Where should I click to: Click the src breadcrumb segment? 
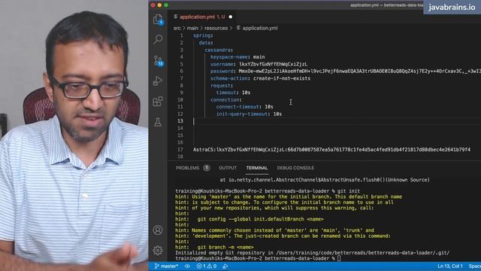coord(177,28)
